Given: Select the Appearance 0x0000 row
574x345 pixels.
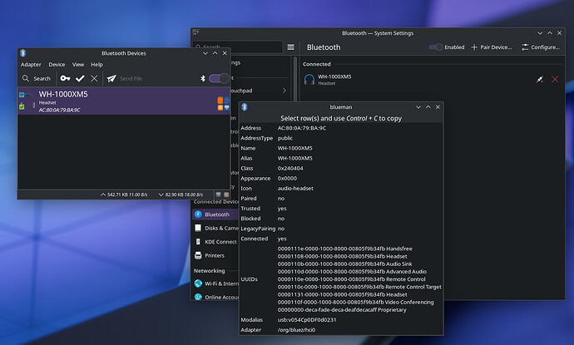Looking at the screenshot, I should [x=341, y=178].
